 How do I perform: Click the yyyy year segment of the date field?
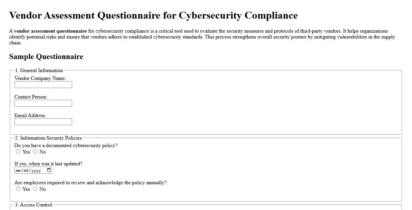[x=36, y=170]
